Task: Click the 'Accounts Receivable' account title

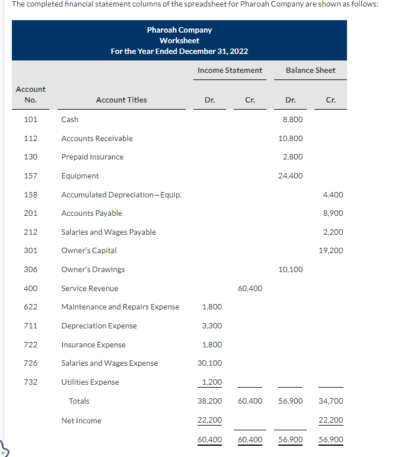Action: pos(97,139)
